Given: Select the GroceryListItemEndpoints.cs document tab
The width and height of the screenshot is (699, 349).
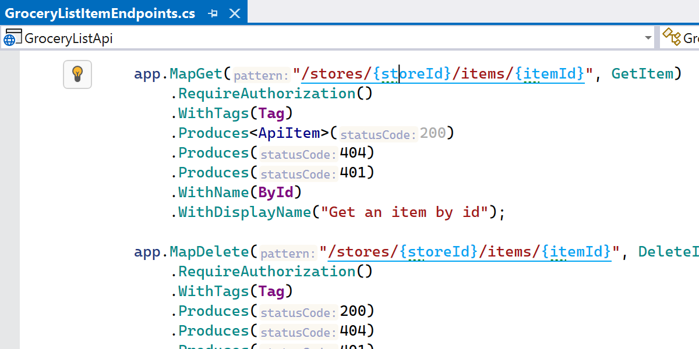Looking at the screenshot, I should pos(100,13).
